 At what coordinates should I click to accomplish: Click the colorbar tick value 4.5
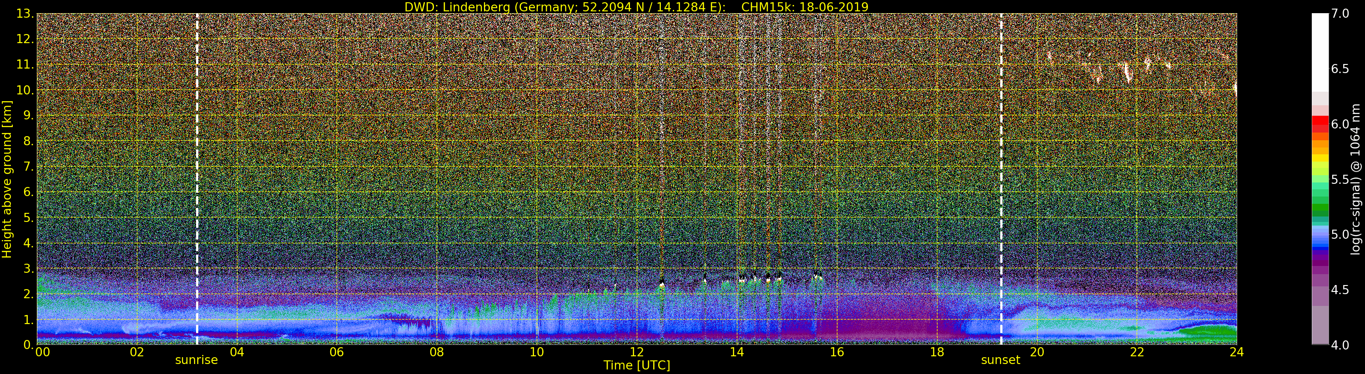click(1340, 290)
